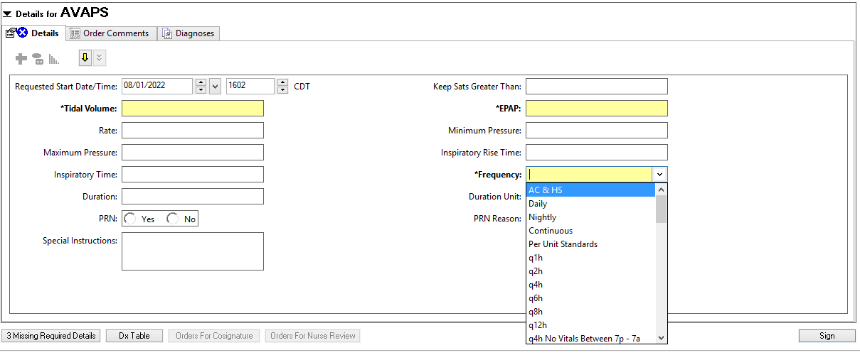This screenshot has width=860, height=355.
Task: Switch to the Diagnoses tab
Action: (x=189, y=33)
